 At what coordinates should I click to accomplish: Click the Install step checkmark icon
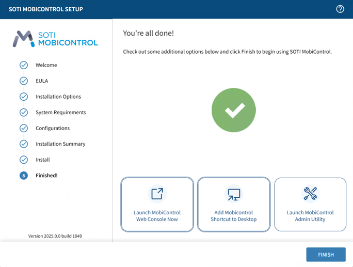coord(23,160)
